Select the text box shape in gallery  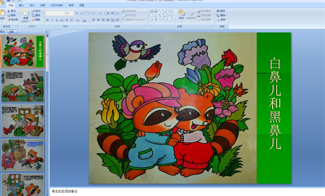pyautogui.click(x=152, y=11)
